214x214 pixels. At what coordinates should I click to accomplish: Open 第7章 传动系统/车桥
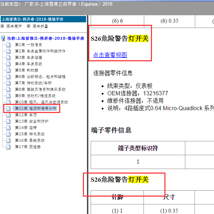pos(33,83)
